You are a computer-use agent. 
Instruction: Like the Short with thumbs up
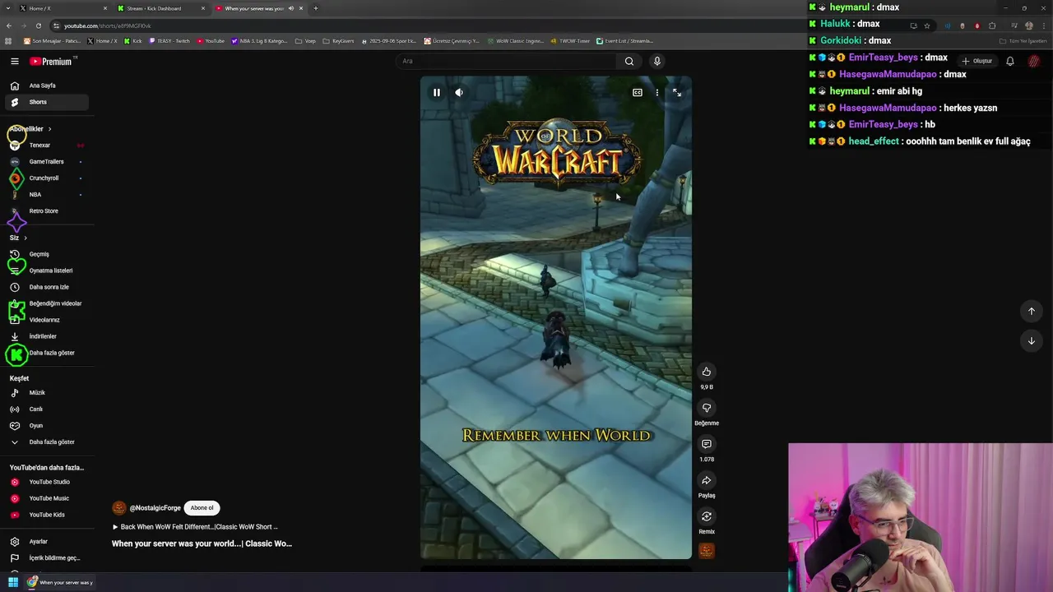pyautogui.click(x=707, y=372)
